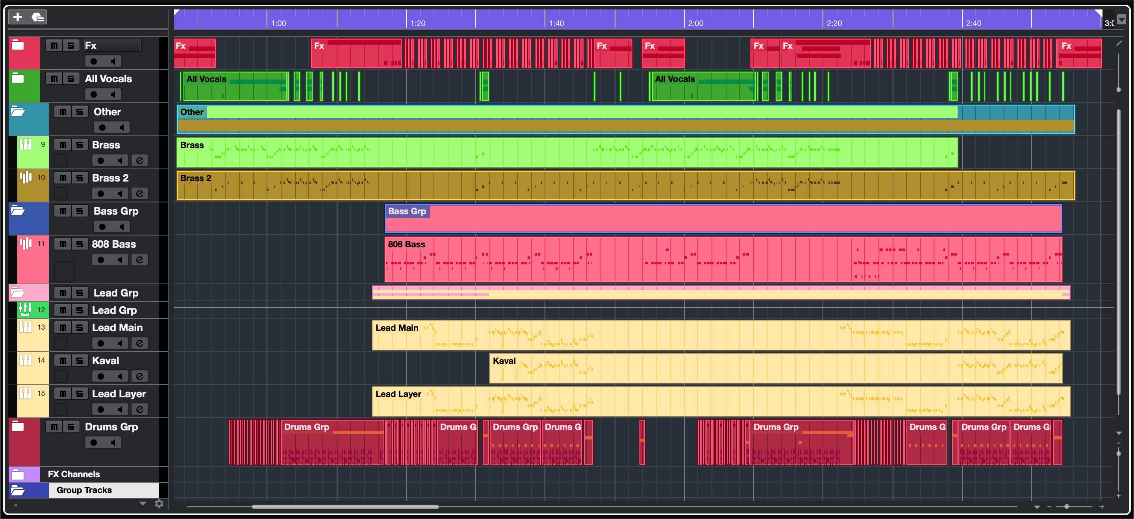This screenshot has height=519, width=1134.
Task: Click the horizontal scrollbar thumb
Action: tap(345, 507)
